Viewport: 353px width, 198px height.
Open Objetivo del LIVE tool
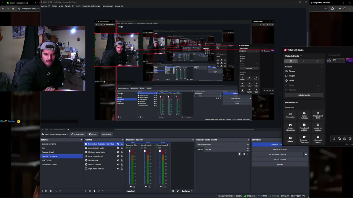pyautogui.click(x=318, y=115)
